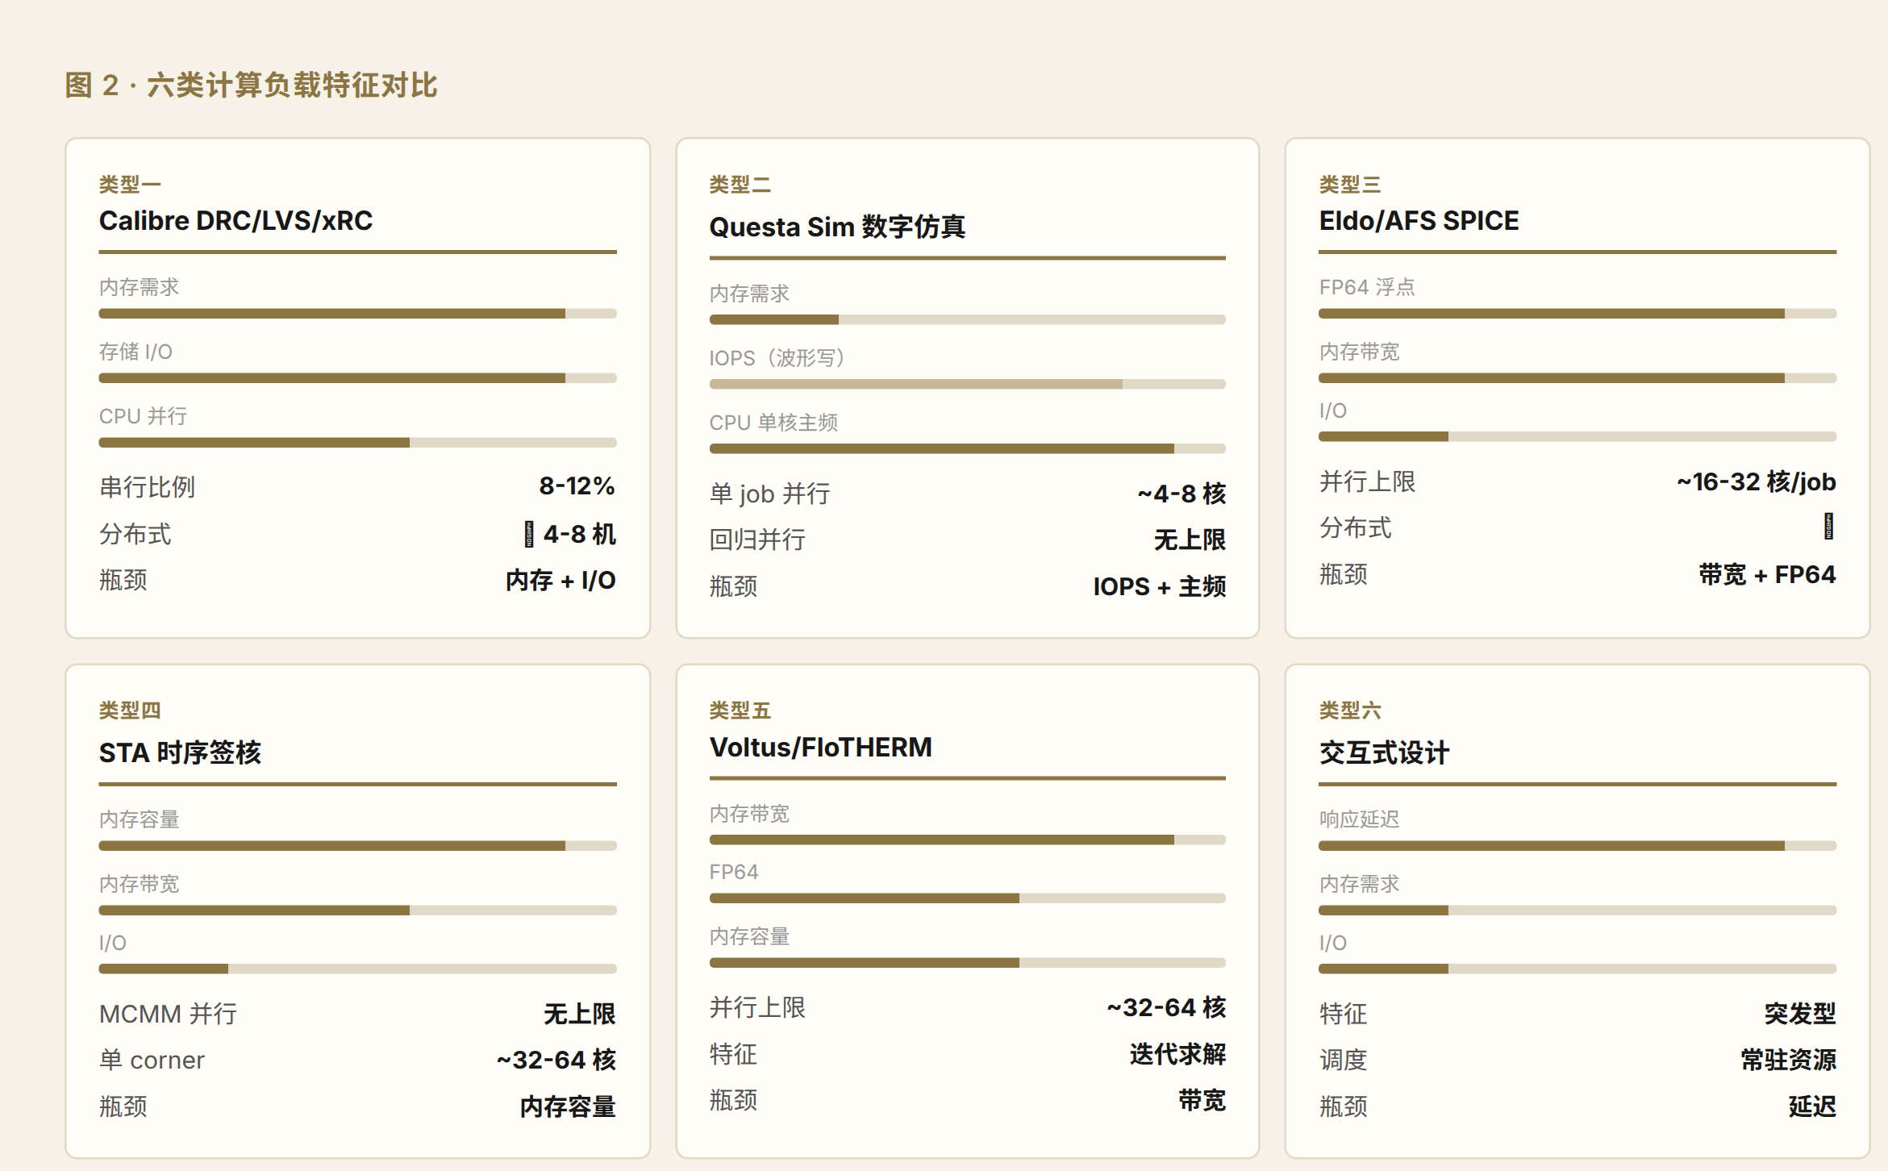Click the IOPS（波形写）bar

967,384
